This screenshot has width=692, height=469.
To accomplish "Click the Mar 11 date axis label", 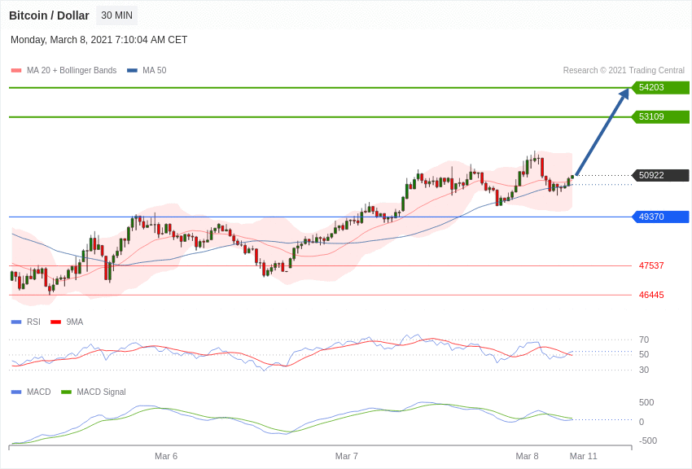I will (x=583, y=456).
